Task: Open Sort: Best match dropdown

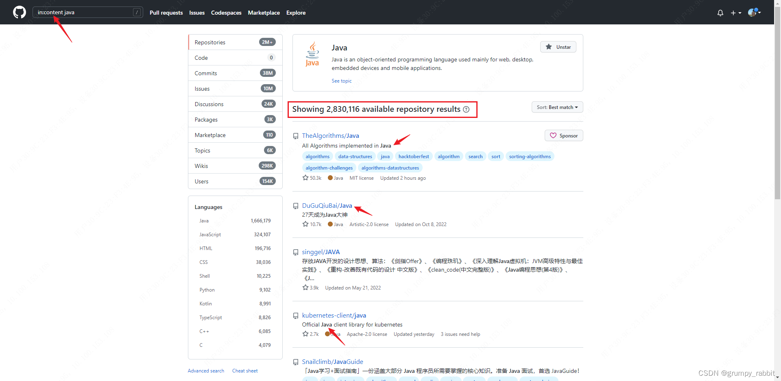Action: [x=557, y=107]
